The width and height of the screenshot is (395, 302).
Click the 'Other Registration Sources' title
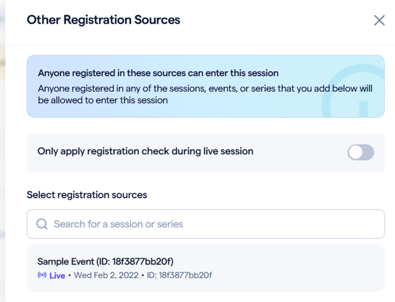[103, 20]
